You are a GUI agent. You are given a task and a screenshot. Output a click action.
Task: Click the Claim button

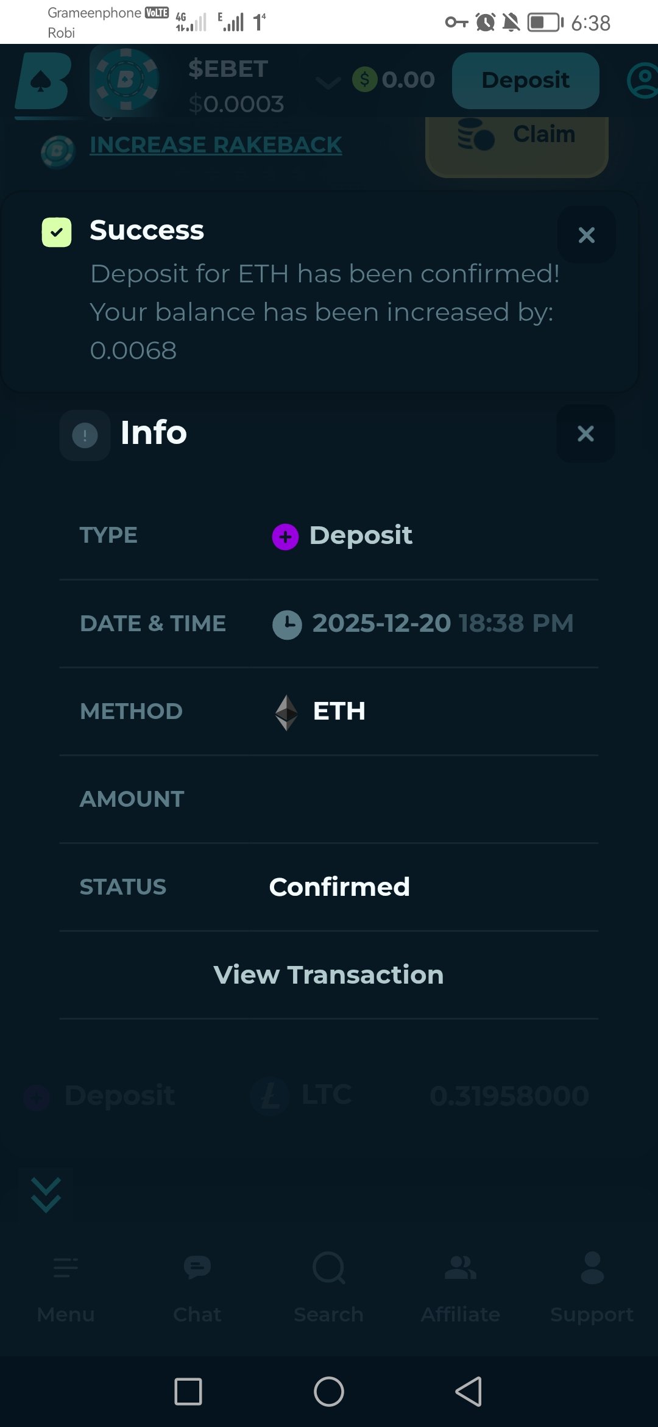[x=517, y=137]
